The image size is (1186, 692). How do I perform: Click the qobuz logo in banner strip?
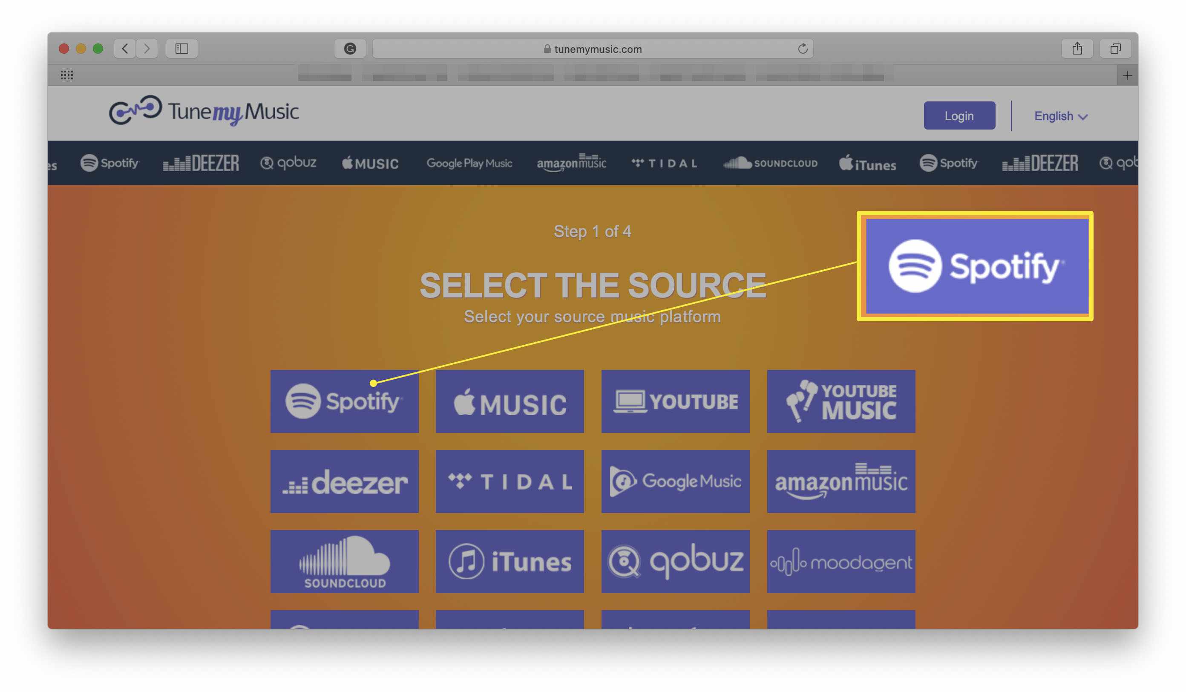pyautogui.click(x=288, y=163)
